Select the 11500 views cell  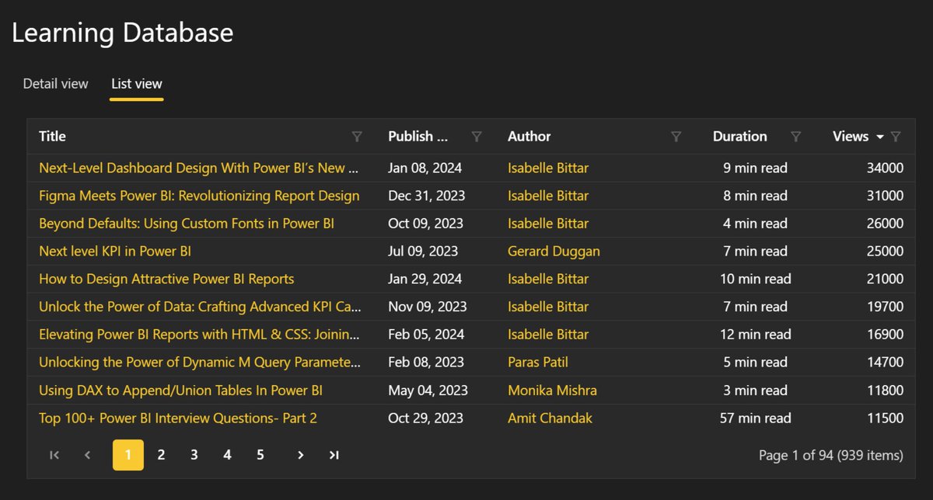click(x=885, y=418)
